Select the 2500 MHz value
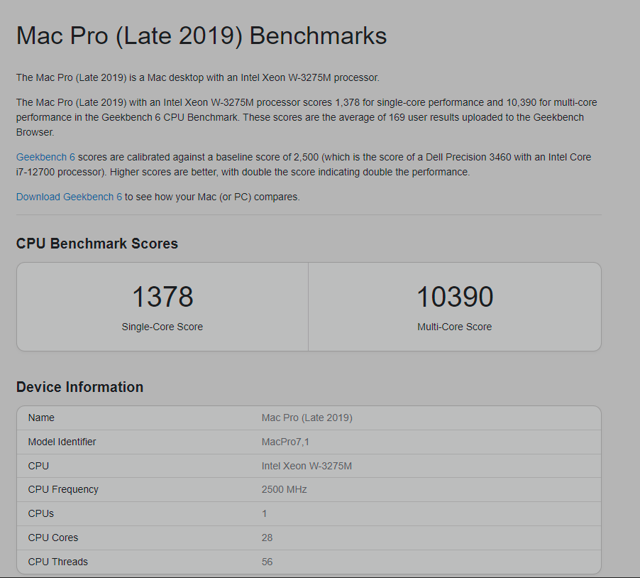The width and height of the screenshot is (640, 578). point(284,489)
